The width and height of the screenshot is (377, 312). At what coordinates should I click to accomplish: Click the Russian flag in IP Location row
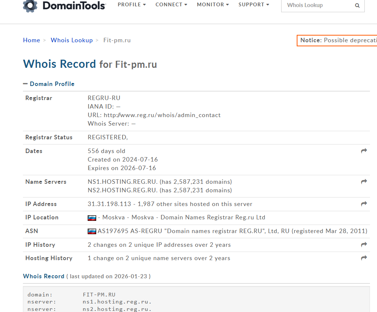tap(92, 218)
